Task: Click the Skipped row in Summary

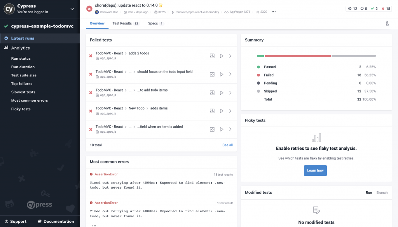Action: 316,91
